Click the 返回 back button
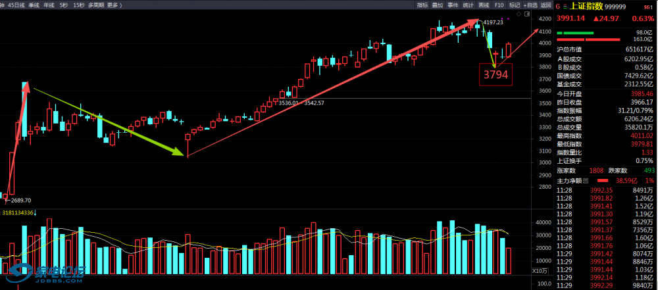 tap(545, 5)
